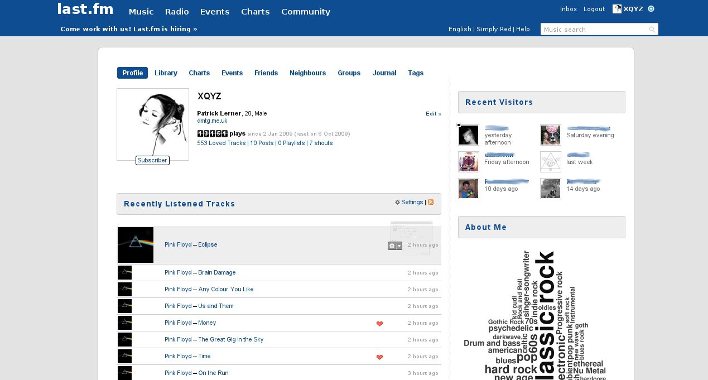Click The Great Gig in the Sky thumbnail
This screenshot has height=380, width=708.
[x=124, y=340]
